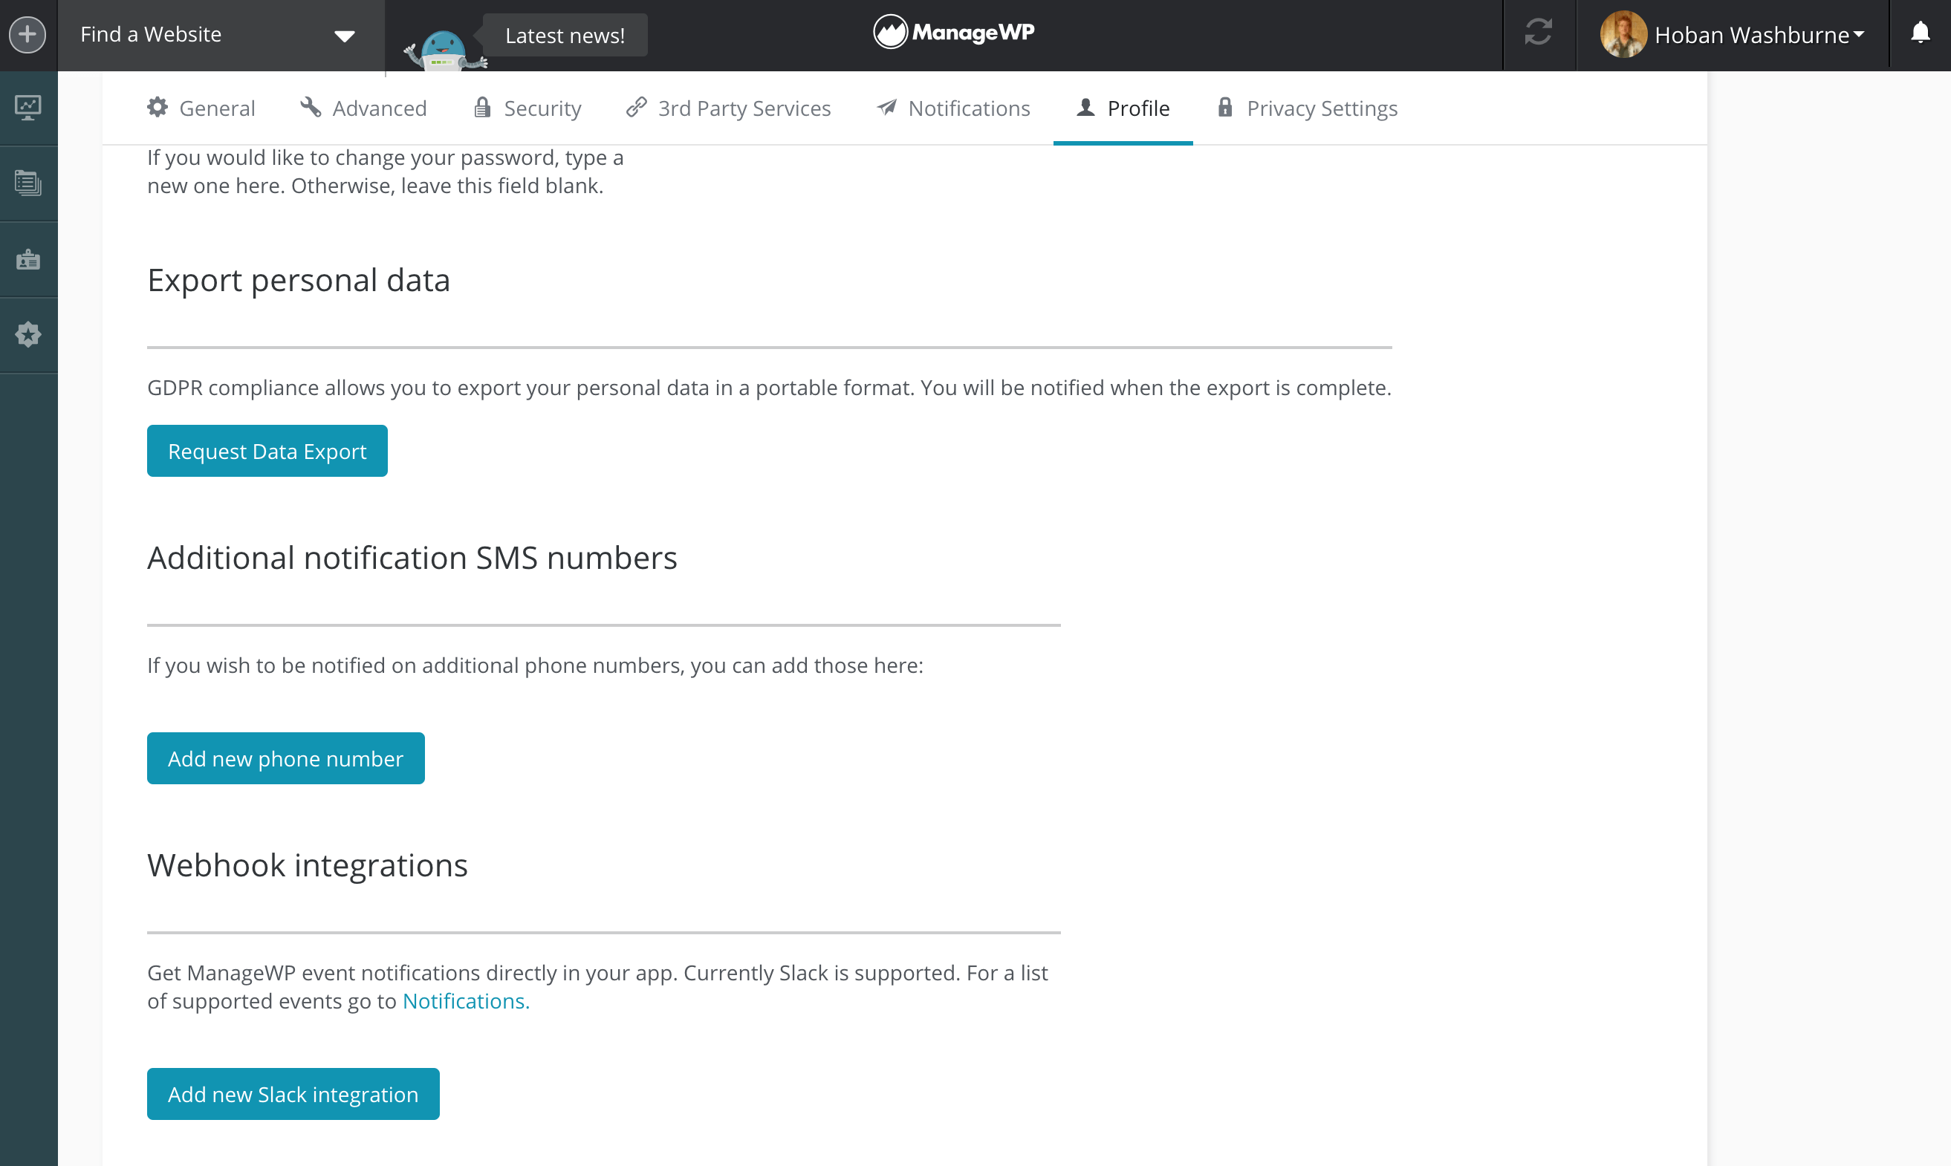Click the briefcase icon in left sidebar
Screen dimensions: 1951x1166
pyautogui.click(x=28, y=259)
